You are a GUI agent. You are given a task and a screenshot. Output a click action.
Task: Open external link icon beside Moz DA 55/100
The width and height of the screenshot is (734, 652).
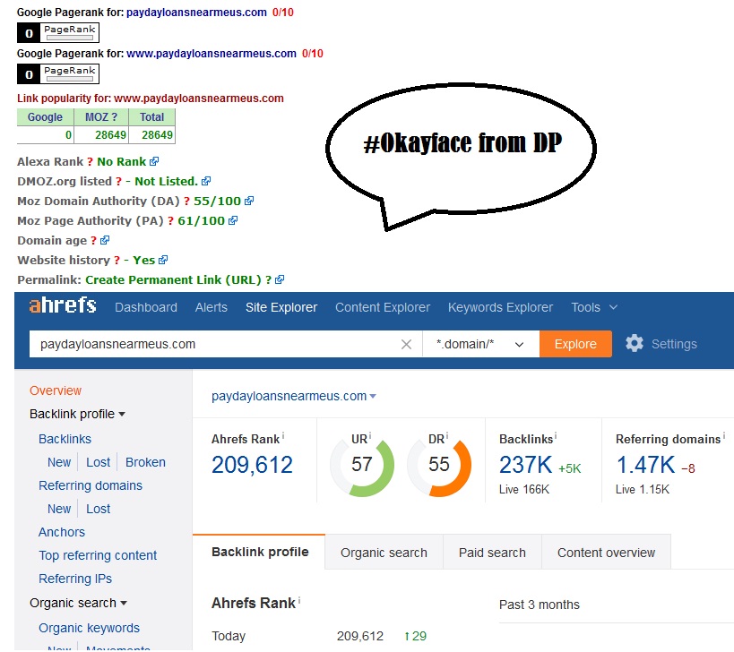coord(249,201)
